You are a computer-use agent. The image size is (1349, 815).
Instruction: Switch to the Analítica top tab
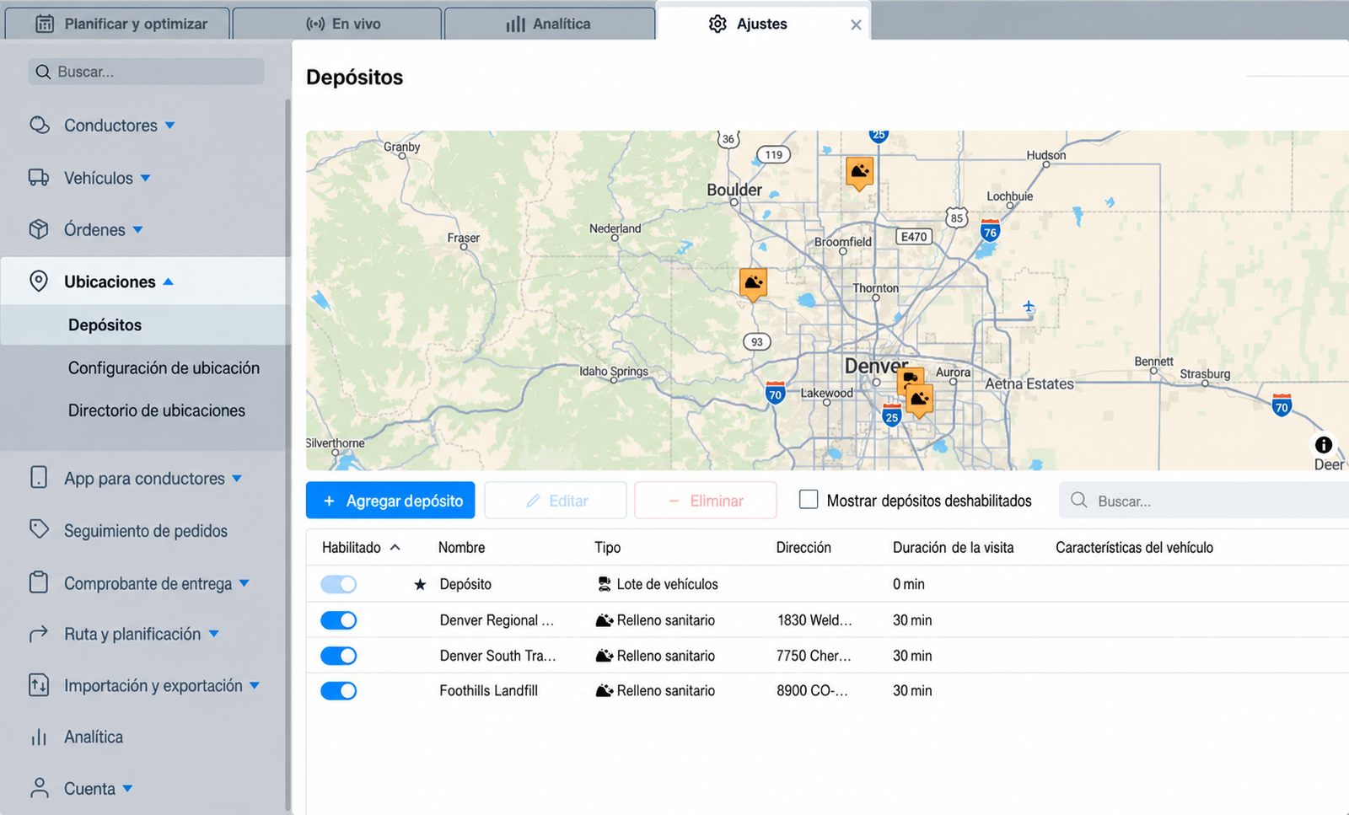click(x=550, y=24)
